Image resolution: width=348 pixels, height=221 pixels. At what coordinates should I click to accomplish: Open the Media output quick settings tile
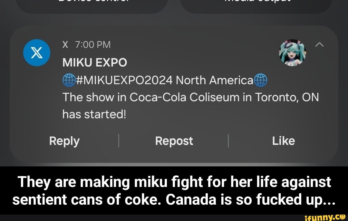click(x=256, y=3)
